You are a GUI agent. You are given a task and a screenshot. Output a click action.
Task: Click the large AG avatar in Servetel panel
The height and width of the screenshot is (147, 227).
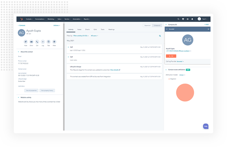tap(188, 40)
